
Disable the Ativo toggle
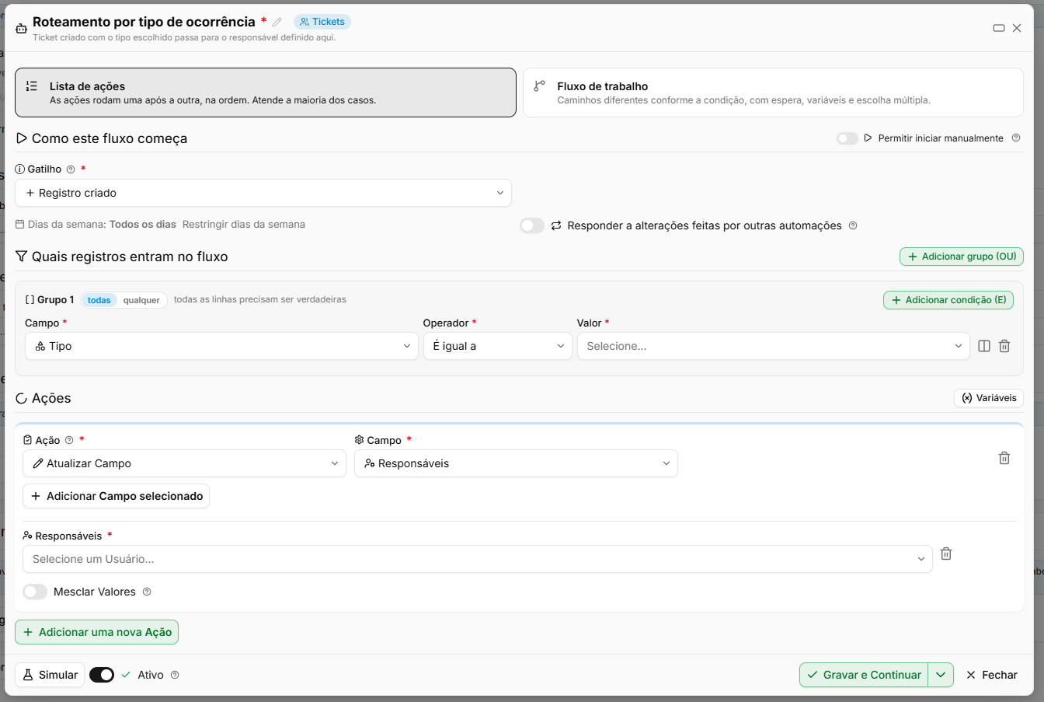point(102,675)
